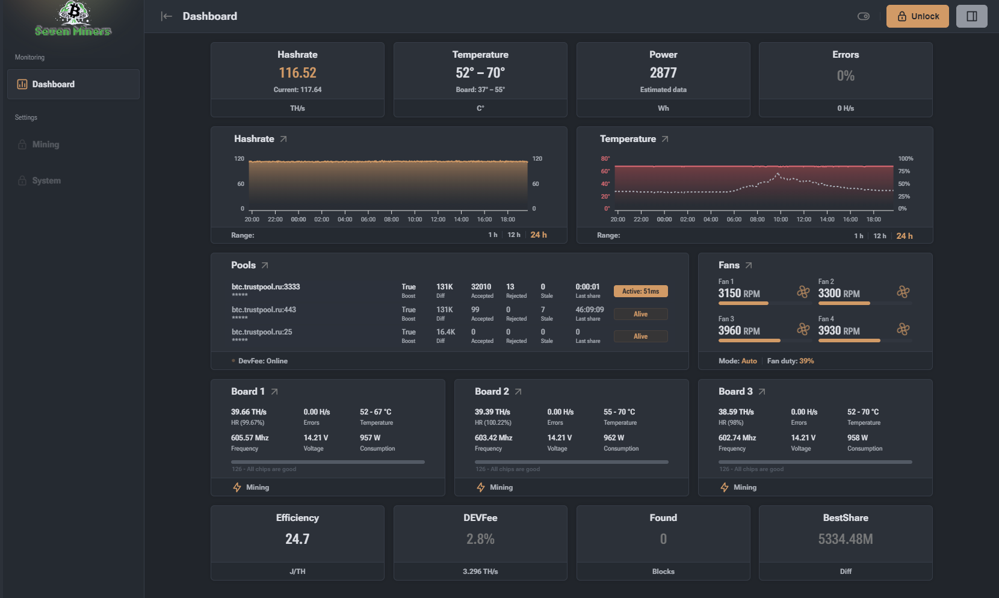
Task: Open System settings in sidebar
Action: coord(46,180)
